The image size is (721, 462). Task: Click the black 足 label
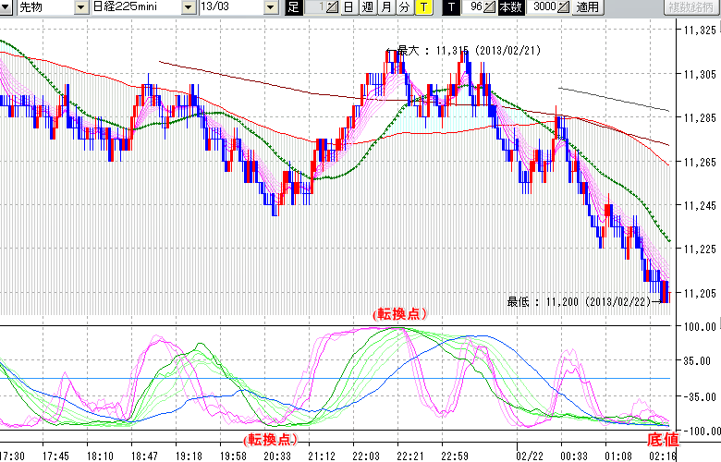point(293,7)
